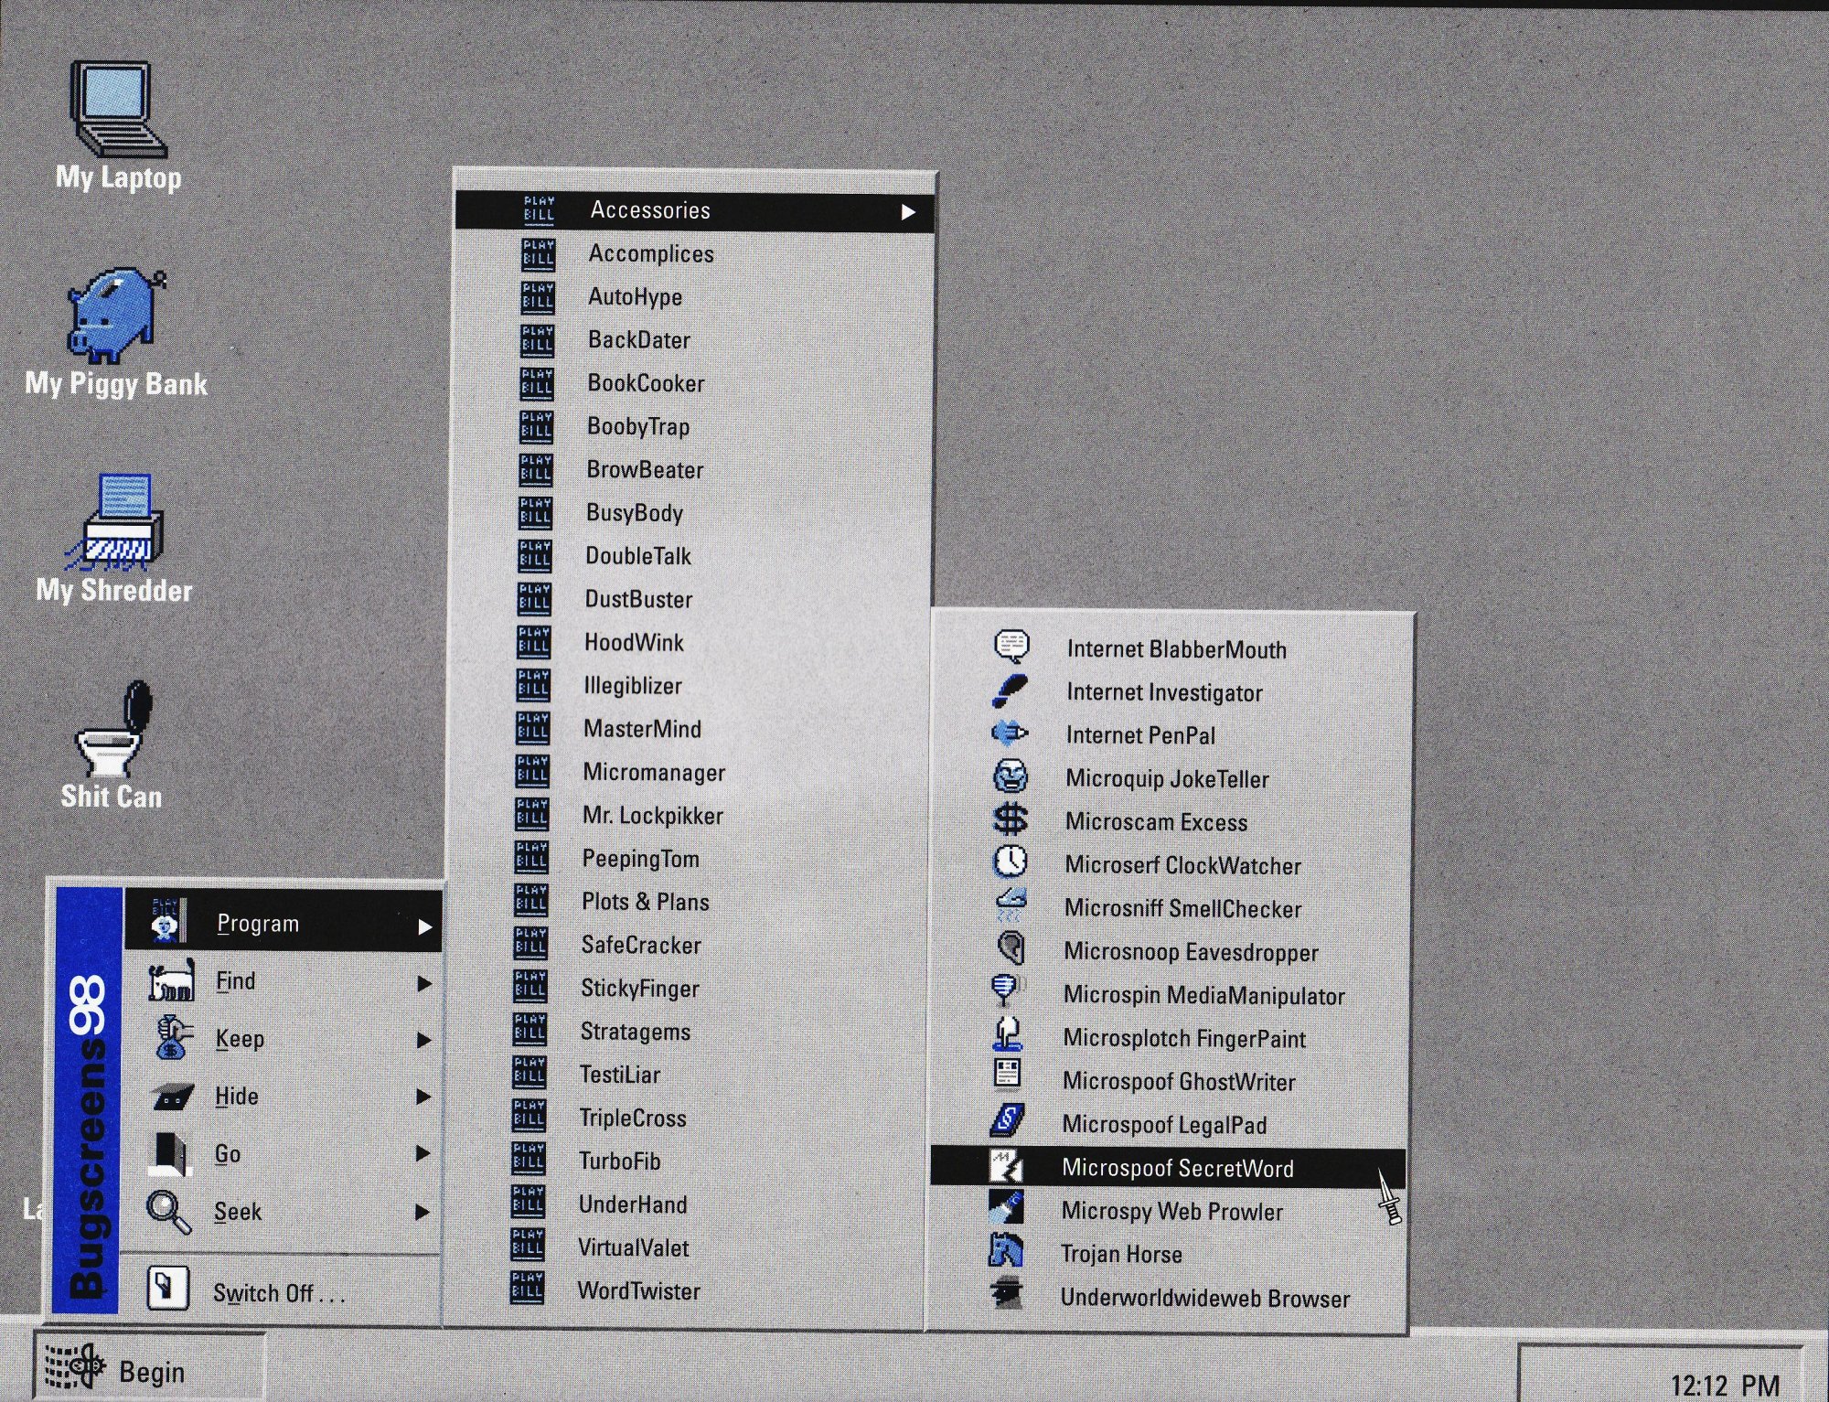Select the SafeCracker program entry
1829x1402 pixels.
tap(641, 945)
